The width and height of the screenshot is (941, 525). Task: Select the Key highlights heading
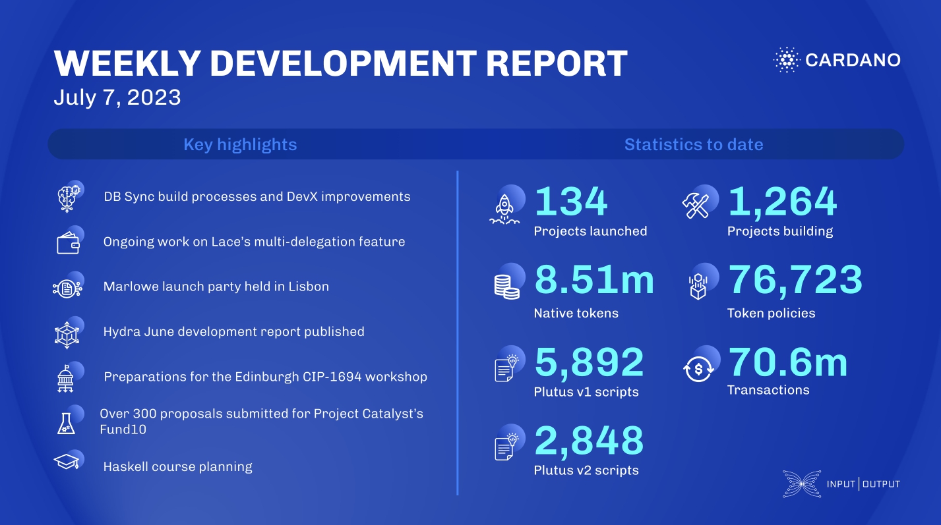240,144
